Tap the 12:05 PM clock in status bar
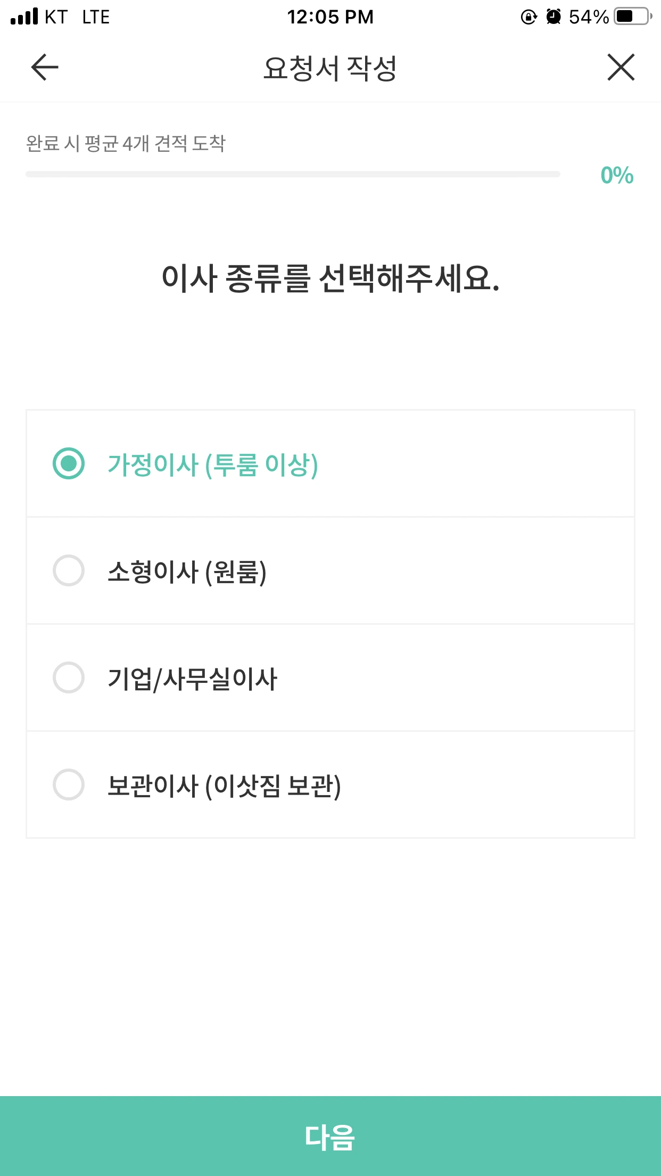 click(330, 17)
